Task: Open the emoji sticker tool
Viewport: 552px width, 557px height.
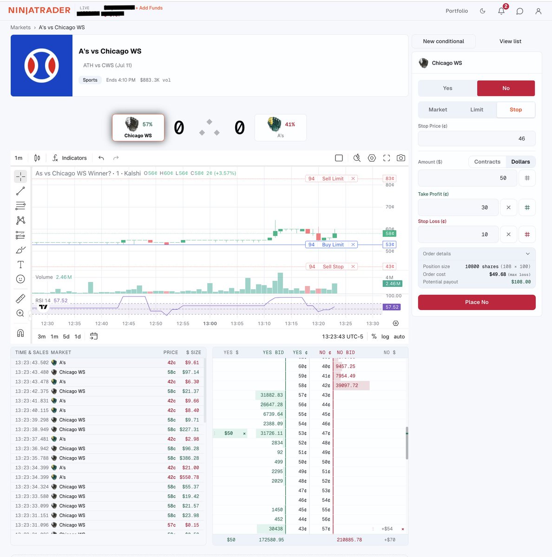Action: point(20,279)
